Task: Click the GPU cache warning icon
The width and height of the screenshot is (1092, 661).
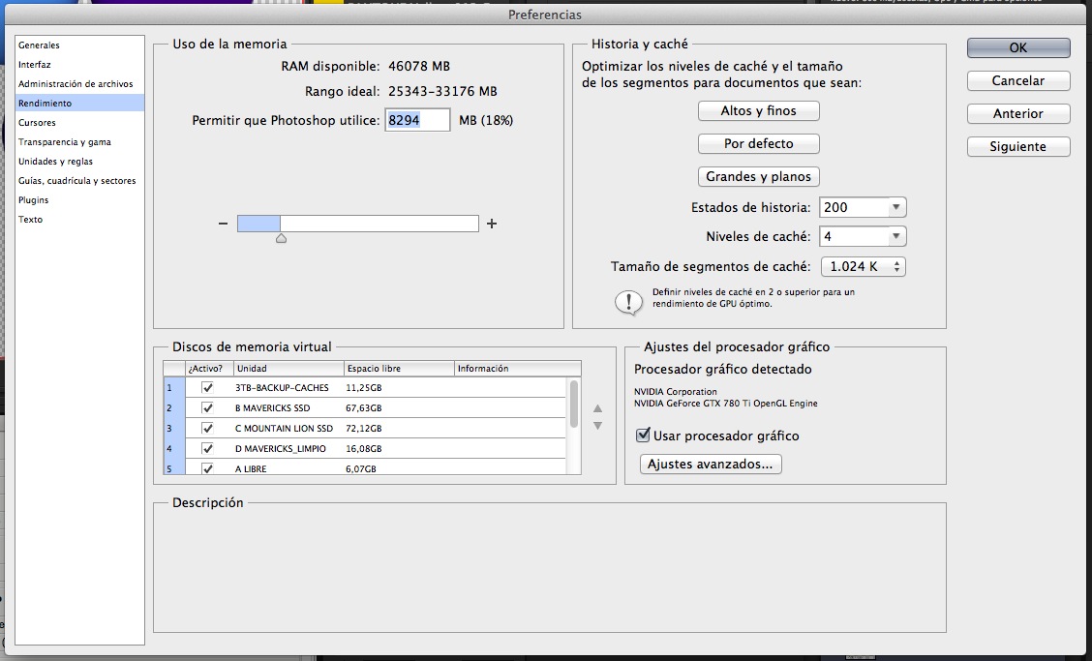Action: click(629, 302)
